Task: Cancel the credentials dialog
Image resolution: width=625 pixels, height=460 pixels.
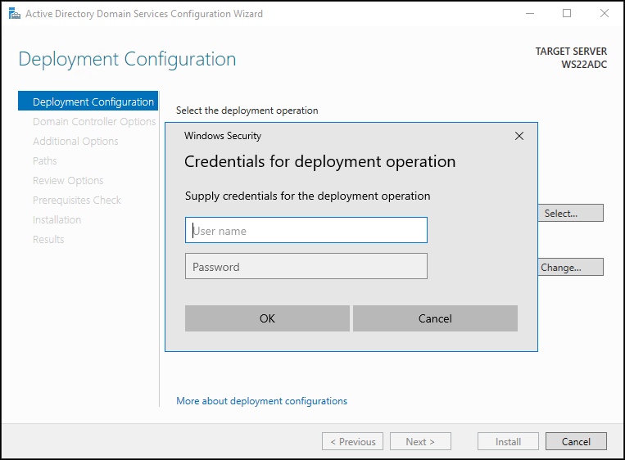Action: (435, 318)
